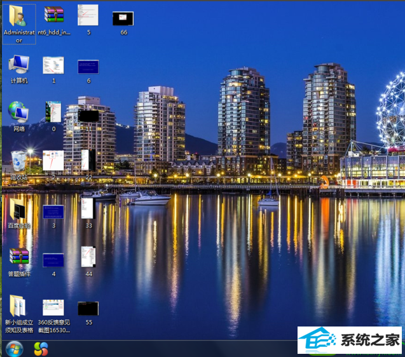Select the image file named 1
This screenshot has width=405, height=357.
tap(53, 65)
